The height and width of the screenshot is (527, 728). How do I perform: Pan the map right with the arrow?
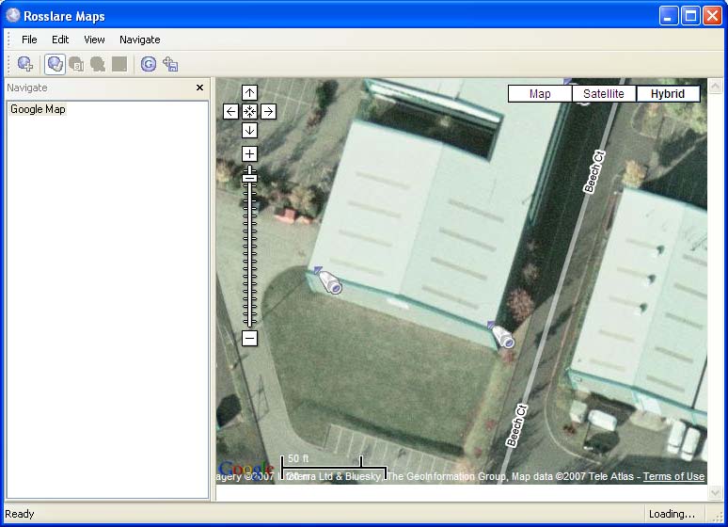tap(268, 112)
